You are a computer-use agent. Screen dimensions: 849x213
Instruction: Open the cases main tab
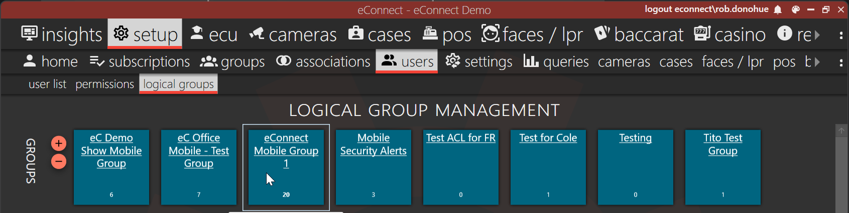[x=380, y=34]
